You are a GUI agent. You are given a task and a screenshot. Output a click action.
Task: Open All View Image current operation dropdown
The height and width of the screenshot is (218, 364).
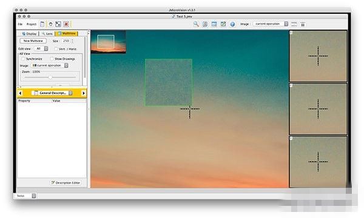[50, 65]
